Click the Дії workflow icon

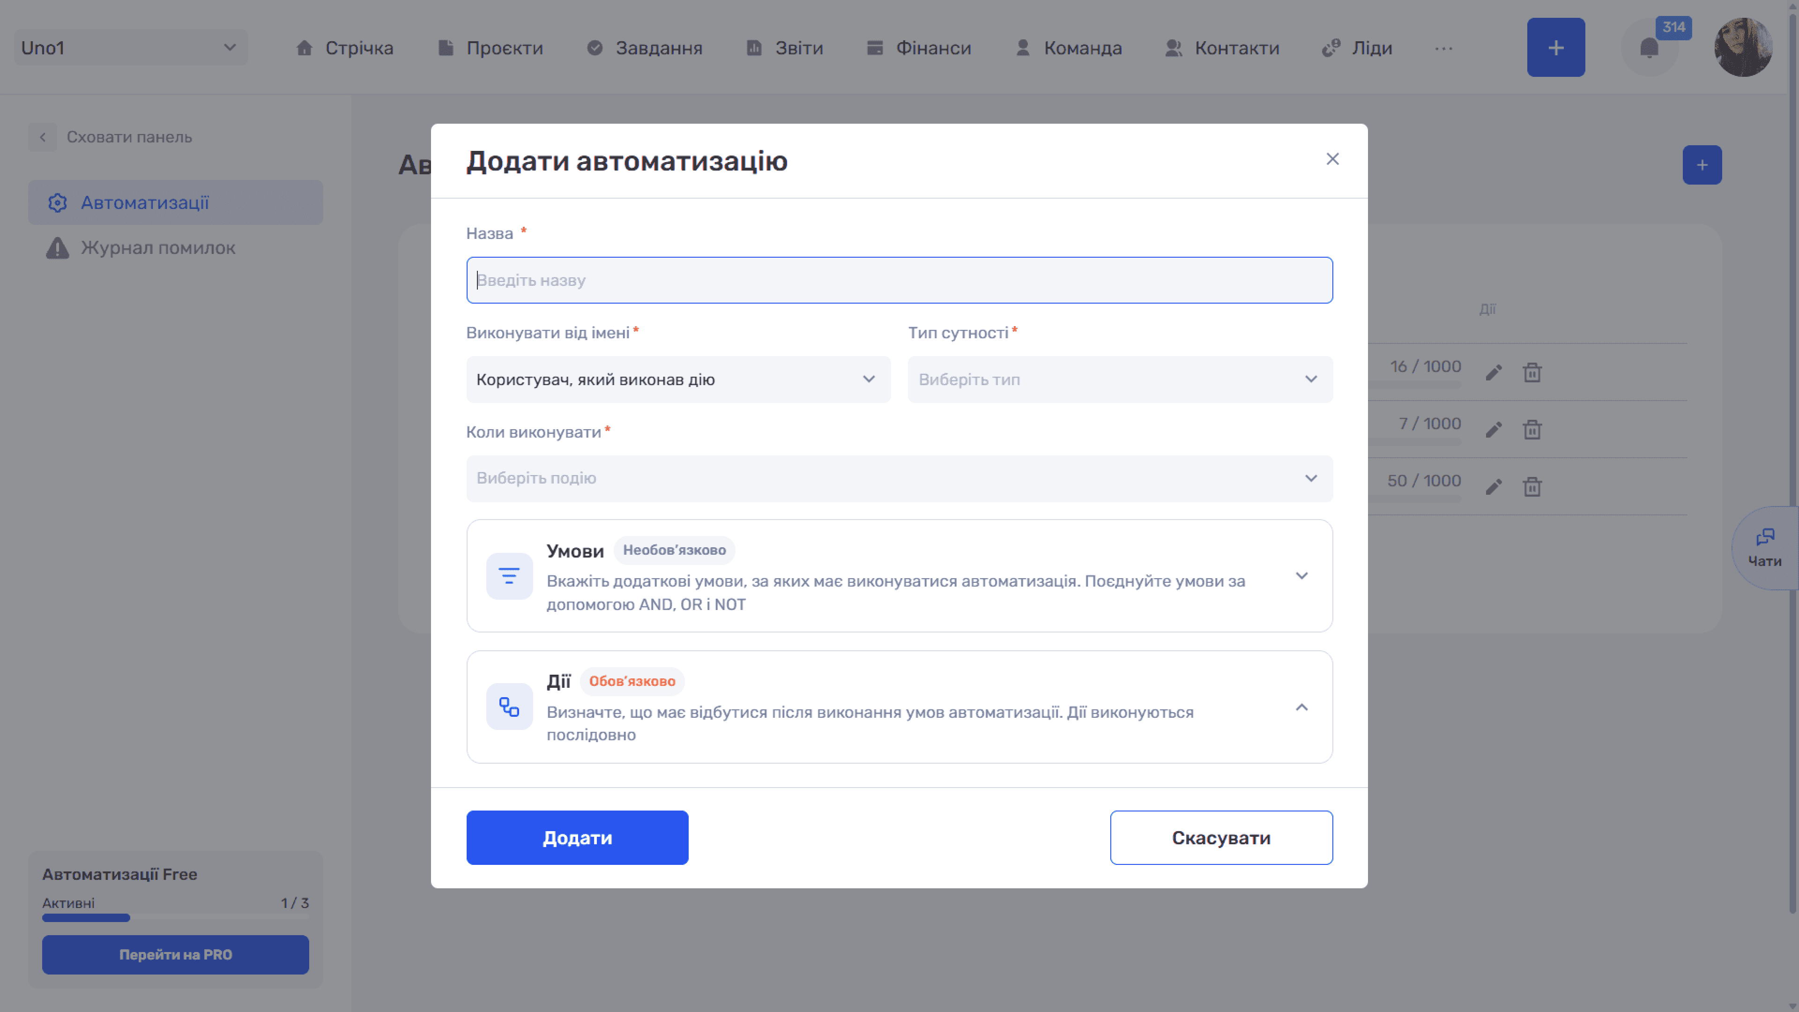[509, 707]
